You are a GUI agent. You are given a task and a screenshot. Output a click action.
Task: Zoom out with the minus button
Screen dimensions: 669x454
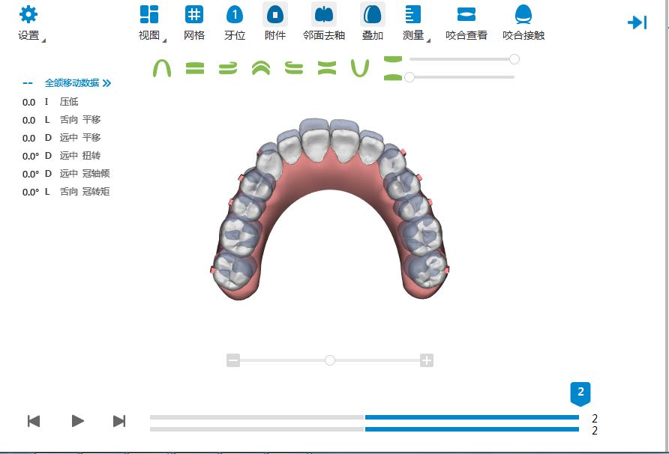point(233,360)
